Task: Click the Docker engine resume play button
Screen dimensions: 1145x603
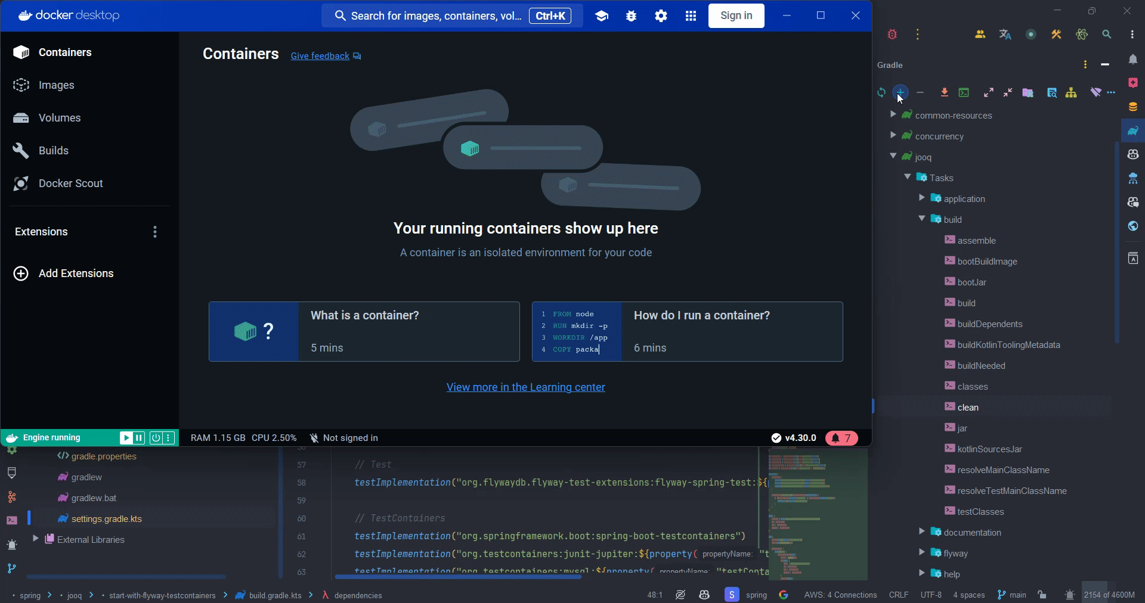Action: click(x=126, y=438)
